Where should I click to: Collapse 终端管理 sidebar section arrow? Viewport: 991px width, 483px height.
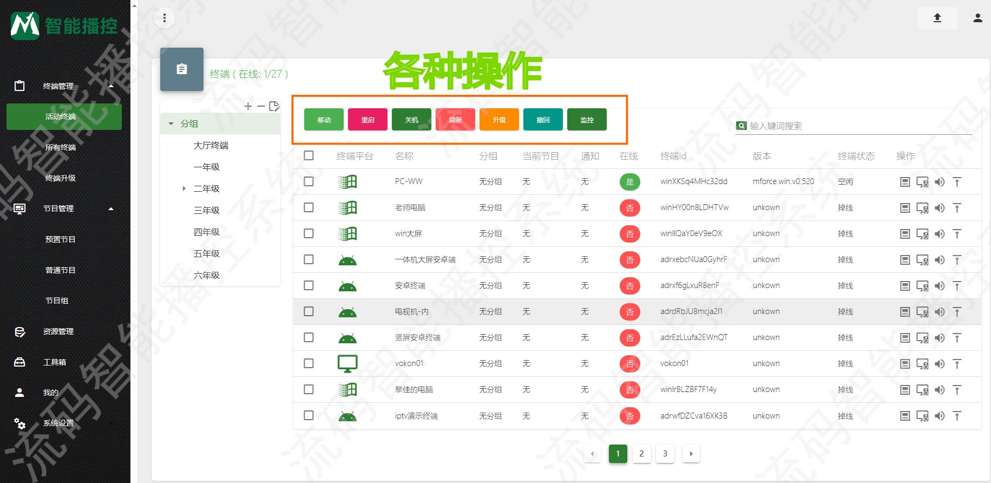coord(111,86)
